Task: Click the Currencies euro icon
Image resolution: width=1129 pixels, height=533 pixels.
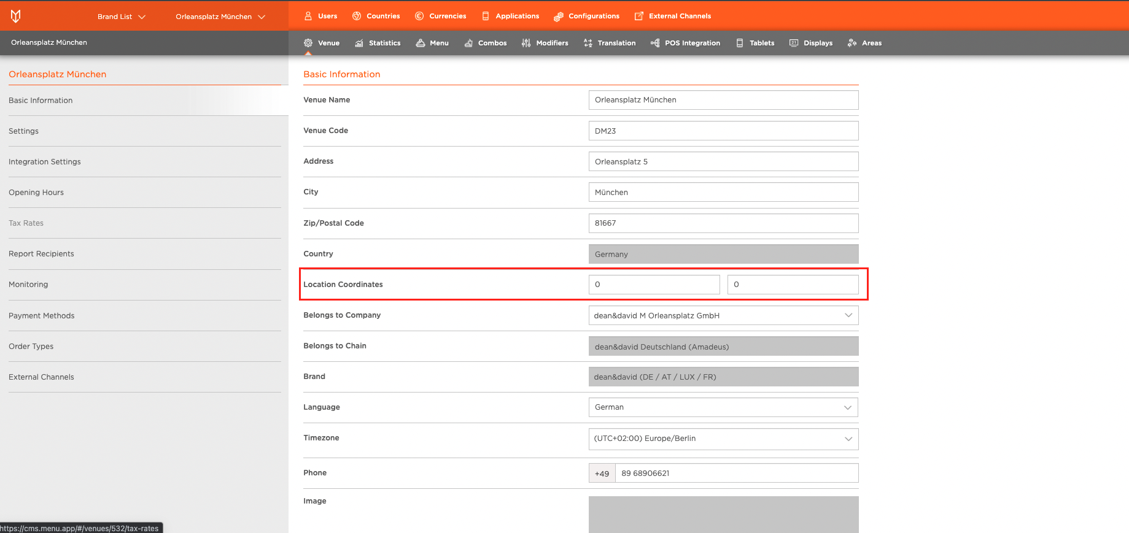Action: point(419,16)
